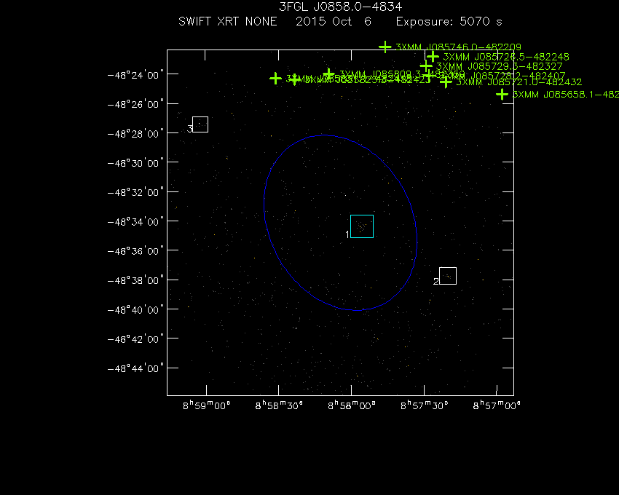This screenshot has height=495, width=619.
Task: Click declination label -48°38'00"
Action: [135, 280]
